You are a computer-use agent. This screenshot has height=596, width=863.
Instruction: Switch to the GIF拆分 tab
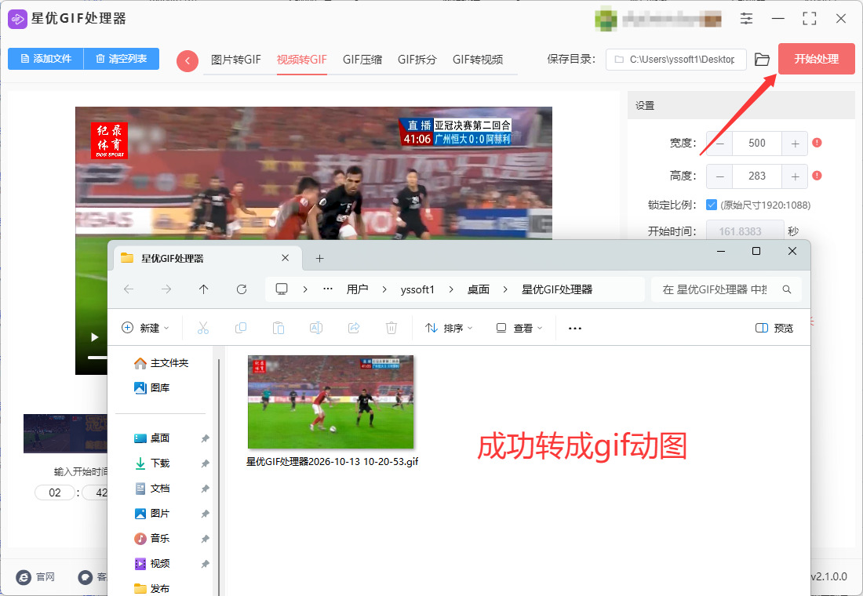[417, 60]
